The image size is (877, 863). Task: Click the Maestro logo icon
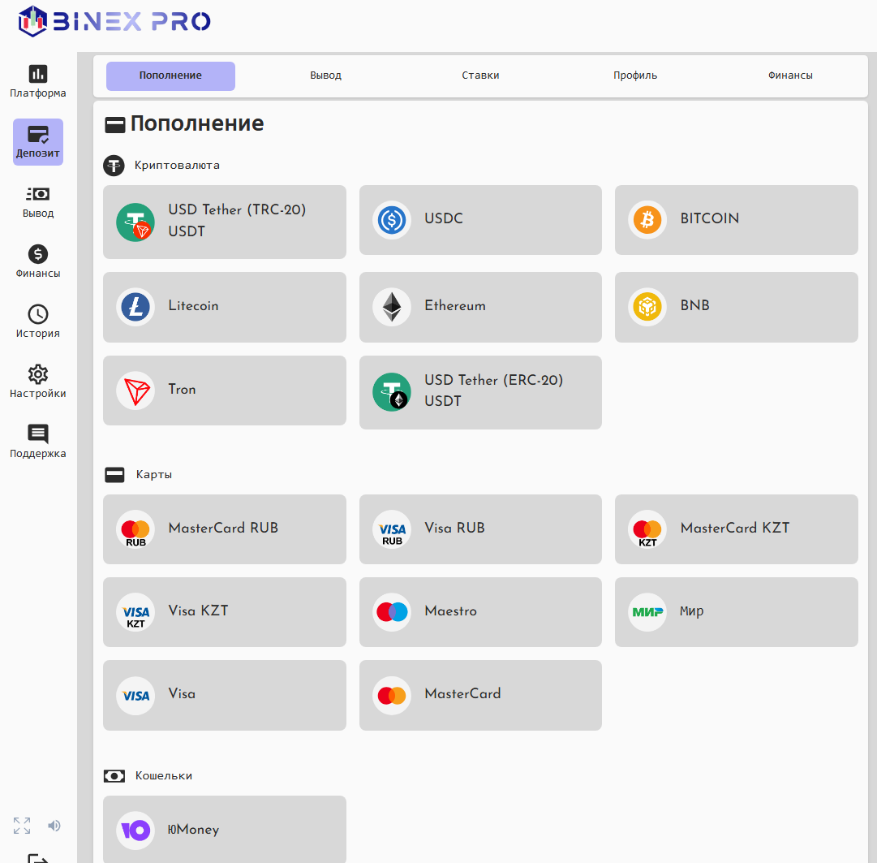click(392, 612)
